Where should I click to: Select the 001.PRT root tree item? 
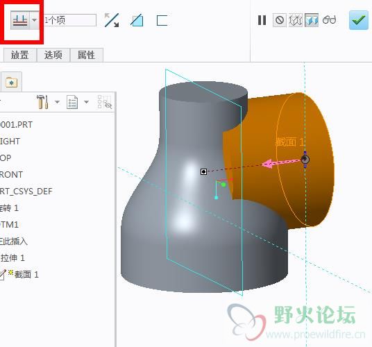point(16,125)
